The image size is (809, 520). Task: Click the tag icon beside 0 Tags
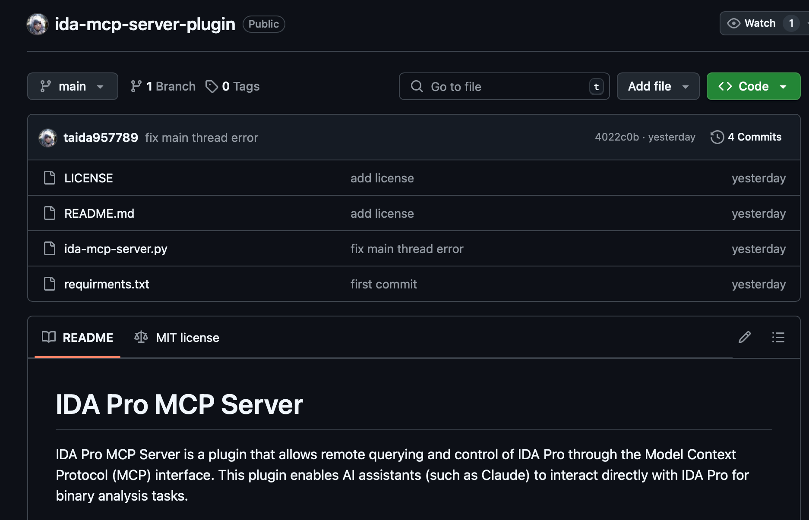coord(212,87)
